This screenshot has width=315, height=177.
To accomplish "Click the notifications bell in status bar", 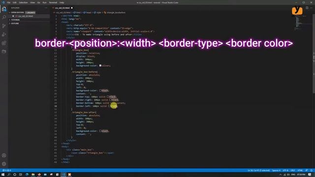I will point(311,171).
